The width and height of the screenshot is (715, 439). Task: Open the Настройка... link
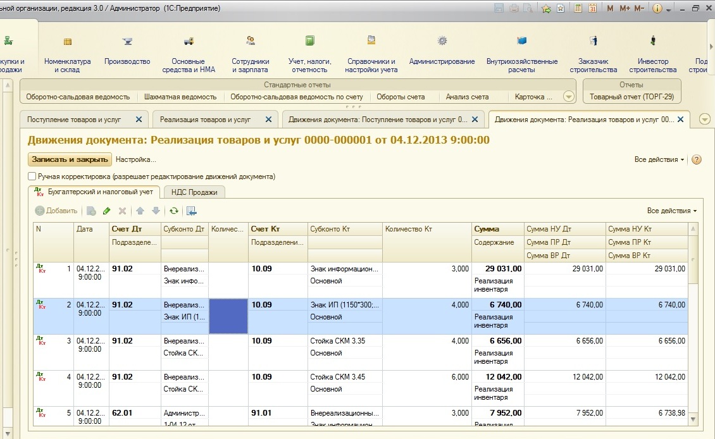pos(135,159)
